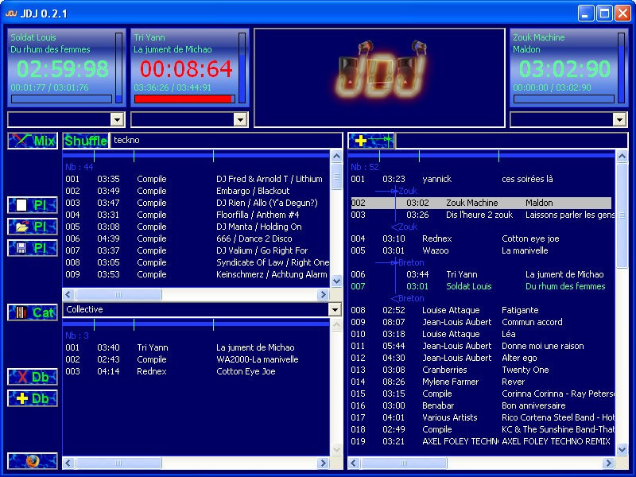The width and height of the screenshot is (636, 477).
Task: Select track Keinschmerz / Achtung Alarm
Action: tap(196, 274)
